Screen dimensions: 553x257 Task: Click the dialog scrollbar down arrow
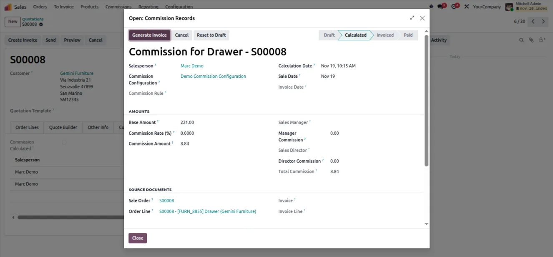coord(426,224)
